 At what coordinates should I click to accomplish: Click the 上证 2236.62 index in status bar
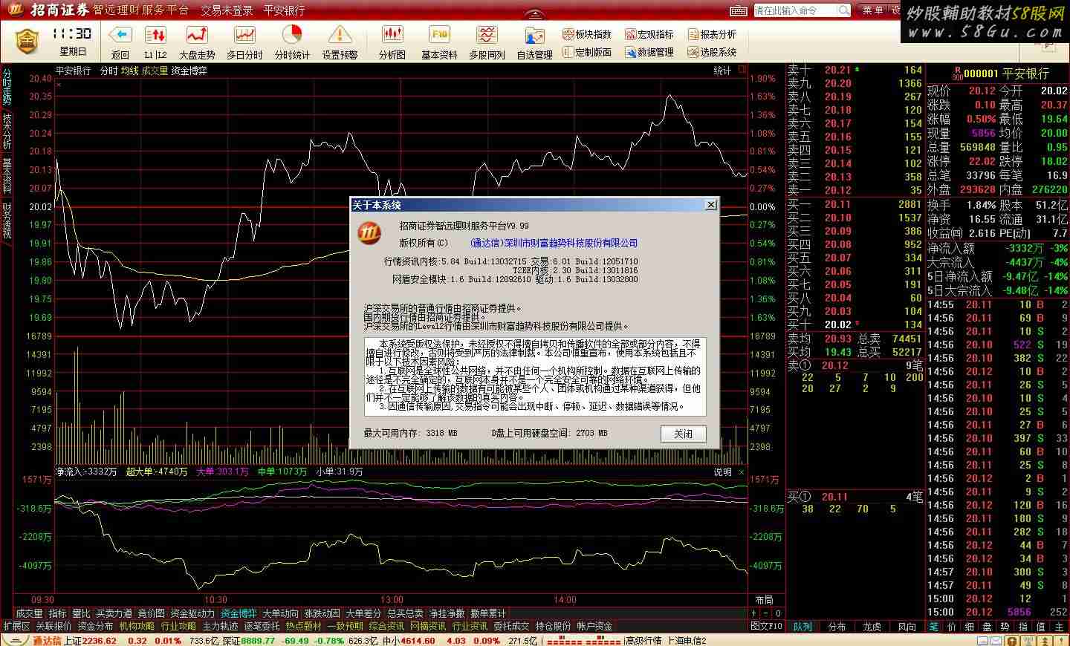pos(90,641)
